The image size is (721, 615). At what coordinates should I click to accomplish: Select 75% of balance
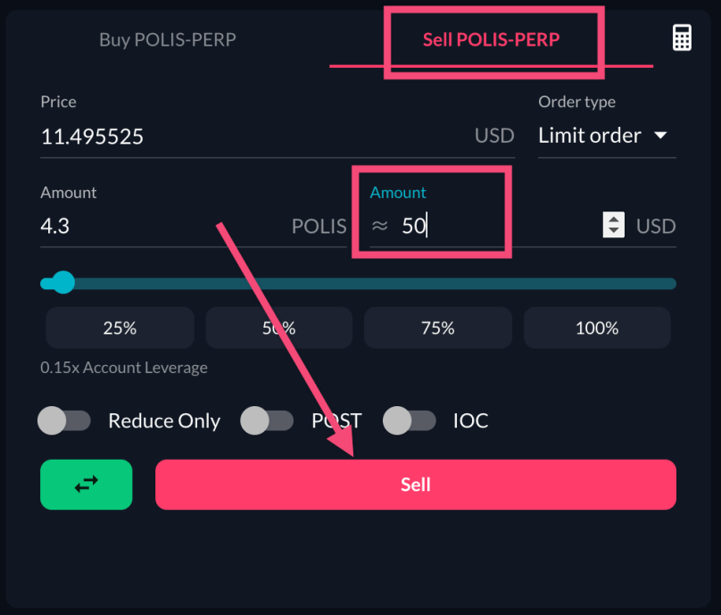437,328
